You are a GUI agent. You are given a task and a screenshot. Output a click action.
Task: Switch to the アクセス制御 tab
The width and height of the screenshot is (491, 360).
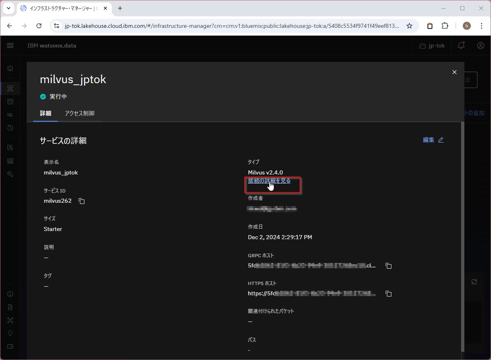tap(80, 113)
